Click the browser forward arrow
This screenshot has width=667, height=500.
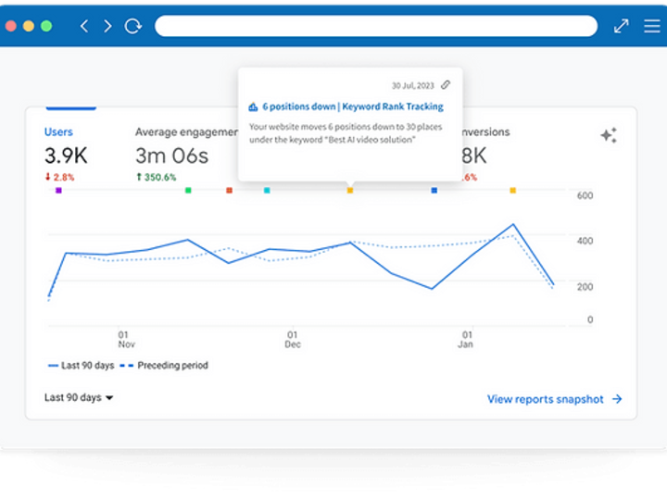(108, 26)
